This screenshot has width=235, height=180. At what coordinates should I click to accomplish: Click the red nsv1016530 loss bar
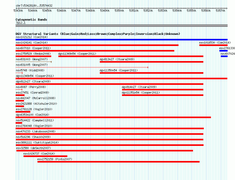click(213, 45)
